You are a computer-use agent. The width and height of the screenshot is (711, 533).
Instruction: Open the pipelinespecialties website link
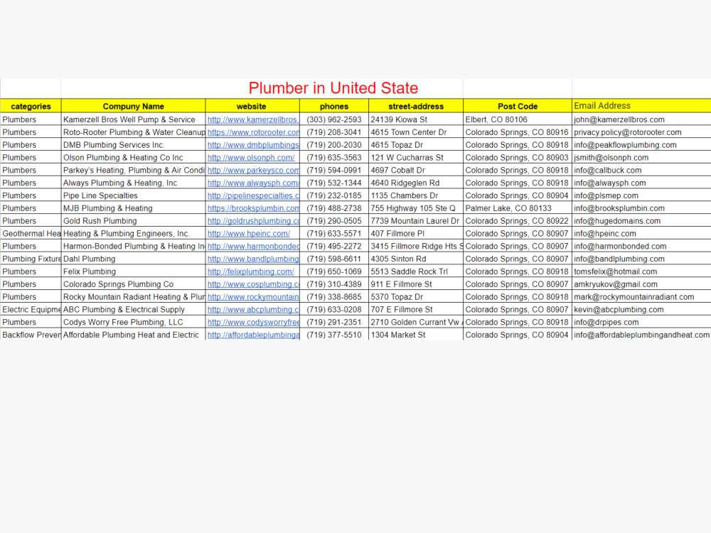254,196
